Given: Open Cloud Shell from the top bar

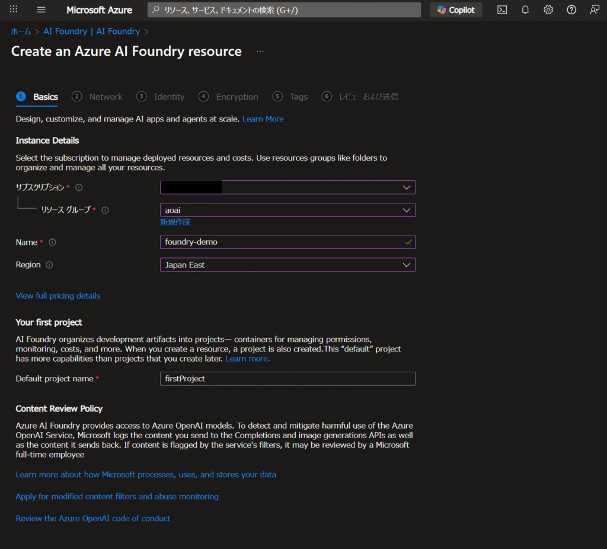Looking at the screenshot, I should 502,9.
